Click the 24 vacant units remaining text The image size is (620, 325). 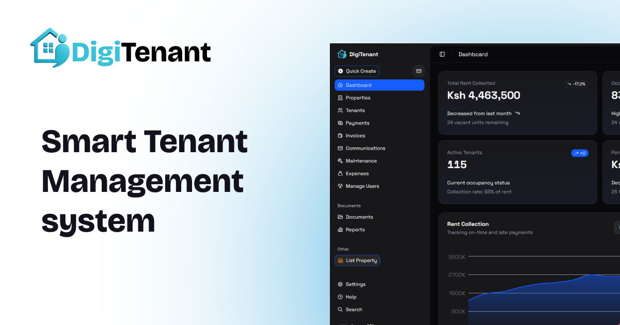[478, 122]
